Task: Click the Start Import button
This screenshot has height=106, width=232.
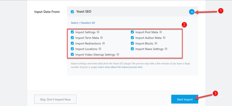Action: point(185,99)
